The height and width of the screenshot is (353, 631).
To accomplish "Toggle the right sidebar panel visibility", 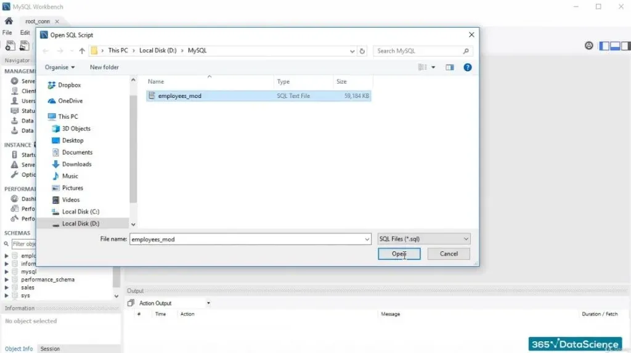I will (x=625, y=46).
